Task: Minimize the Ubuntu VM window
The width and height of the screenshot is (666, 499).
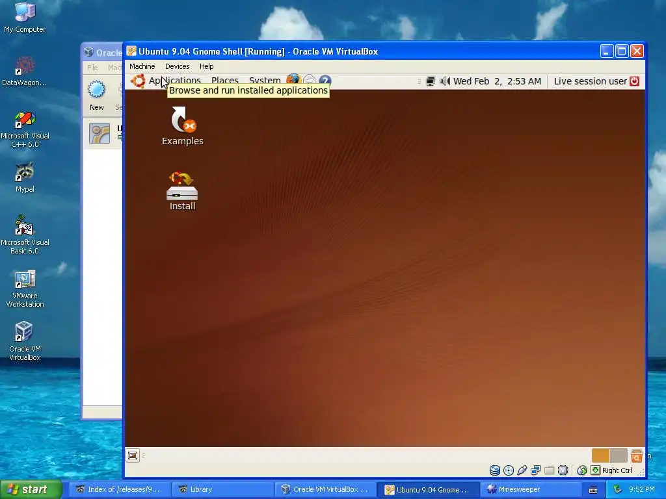Action: pyautogui.click(x=607, y=51)
